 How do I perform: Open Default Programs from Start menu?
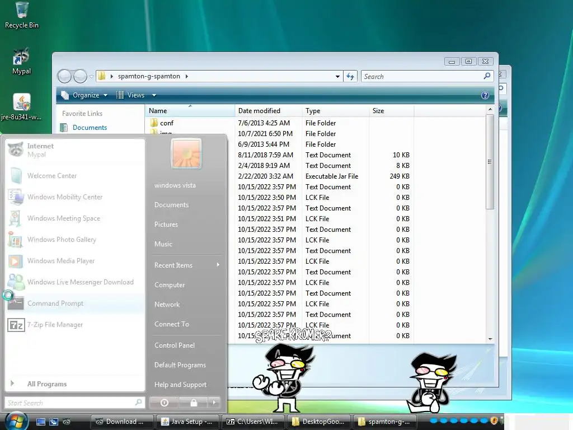coord(180,365)
